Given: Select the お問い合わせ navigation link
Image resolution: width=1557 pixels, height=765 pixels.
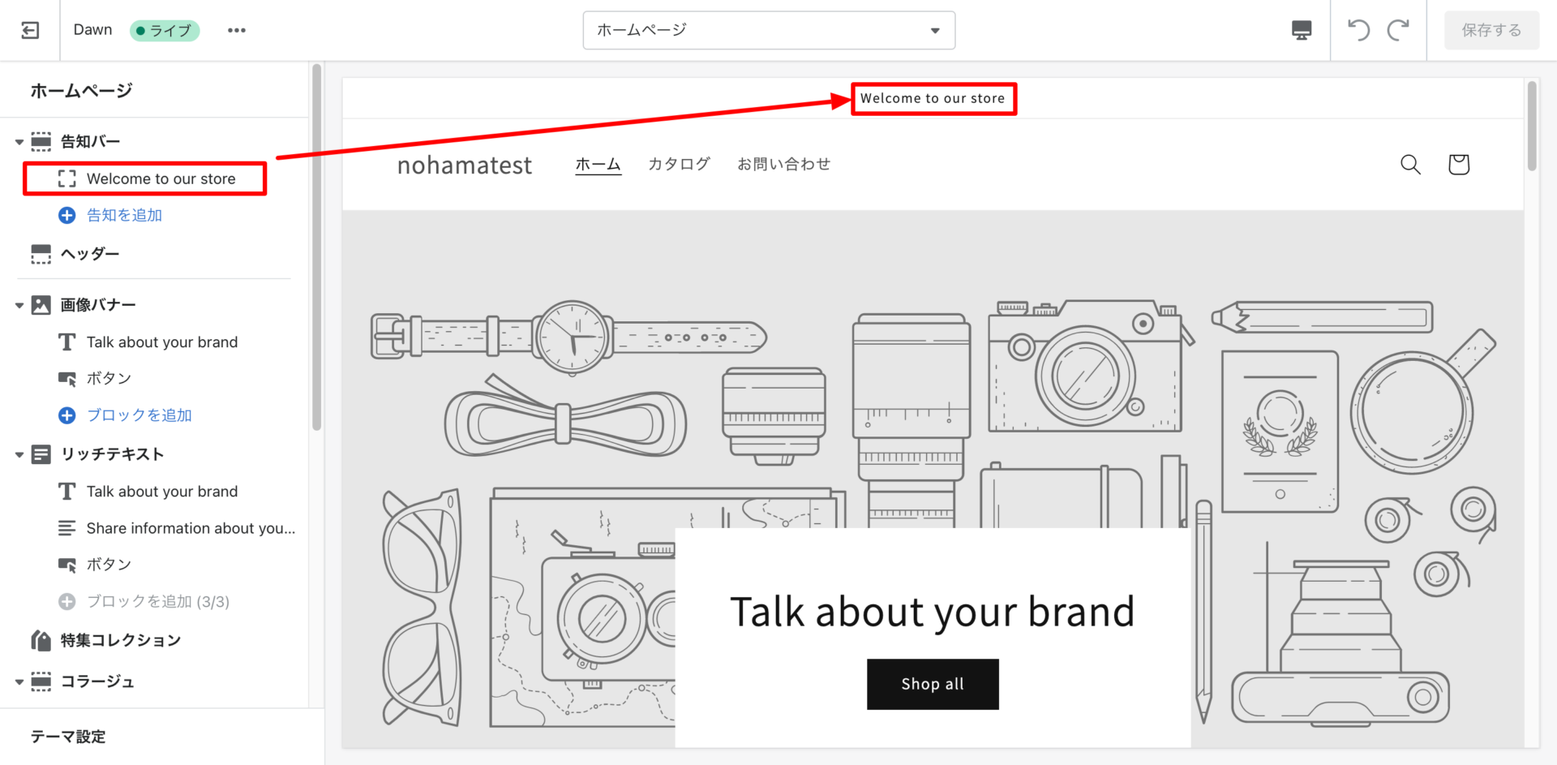Looking at the screenshot, I should [783, 164].
